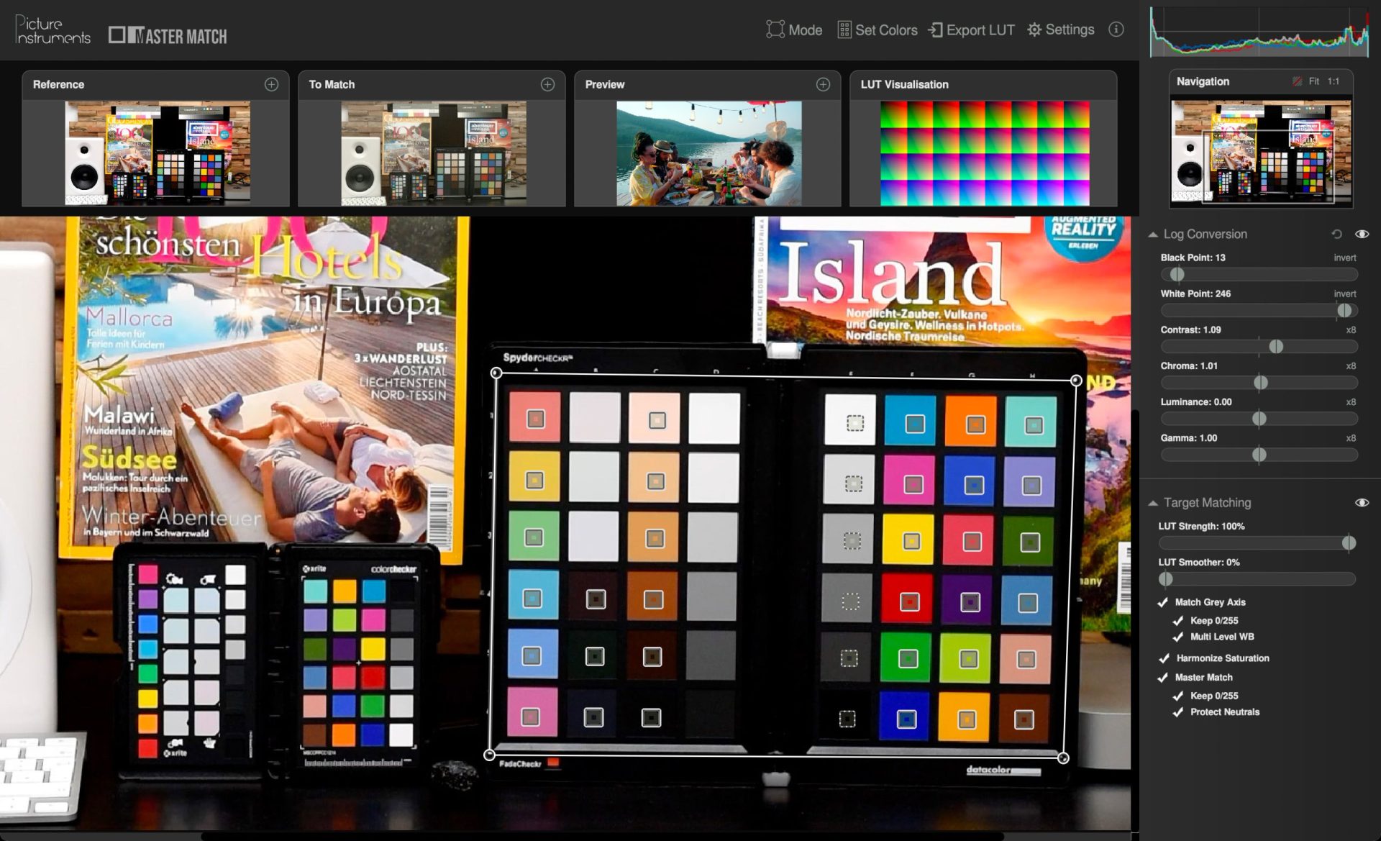The height and width of the screenshot is (841, 1381).
Task: Toggle Log Conversion visibility eye
Action: pyautogui.click(x=1362, y=234)
